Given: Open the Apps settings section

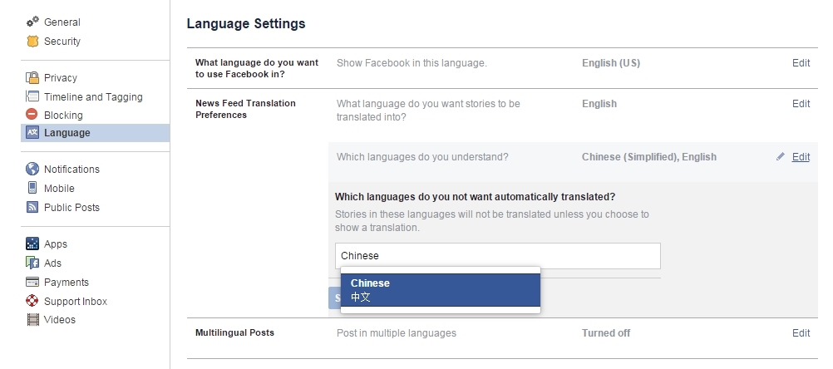Looking at the screenshot, I should (56, 244).
